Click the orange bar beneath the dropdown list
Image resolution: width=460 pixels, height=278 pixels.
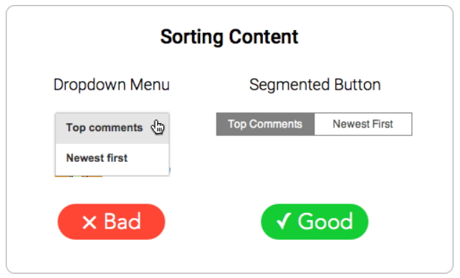click(79, 176)
